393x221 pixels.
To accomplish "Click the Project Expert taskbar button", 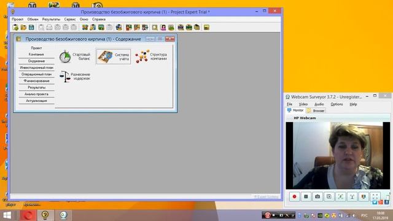I will tap(45, 215).
